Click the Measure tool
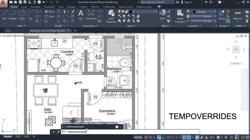 tap(238, 15)
